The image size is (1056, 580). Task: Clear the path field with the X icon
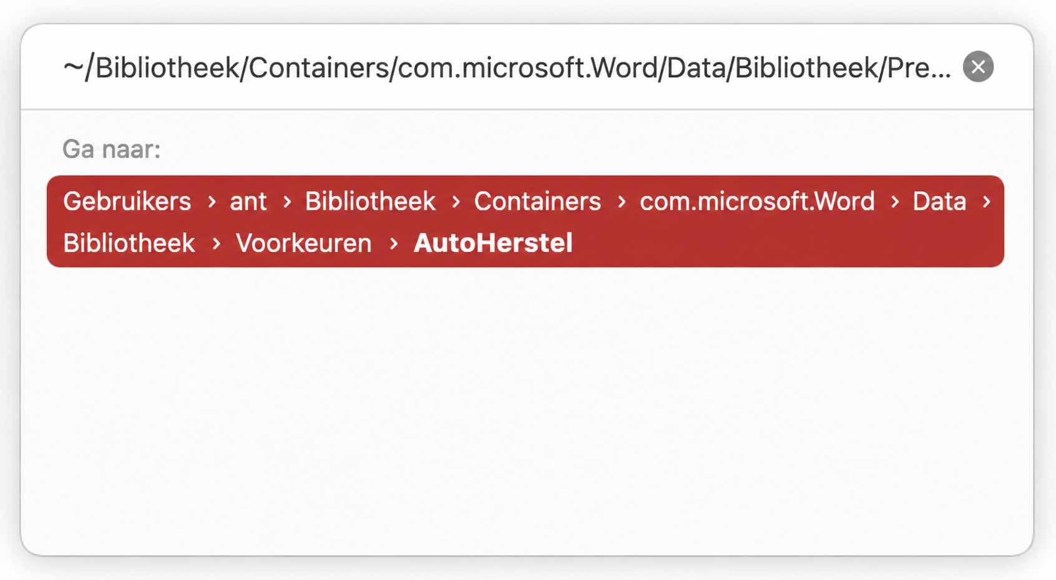(x=978, y=67)
